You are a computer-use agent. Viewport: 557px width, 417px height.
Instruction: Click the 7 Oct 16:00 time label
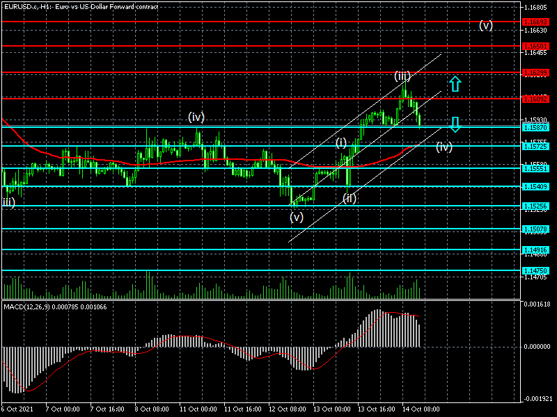coord(107,409)
